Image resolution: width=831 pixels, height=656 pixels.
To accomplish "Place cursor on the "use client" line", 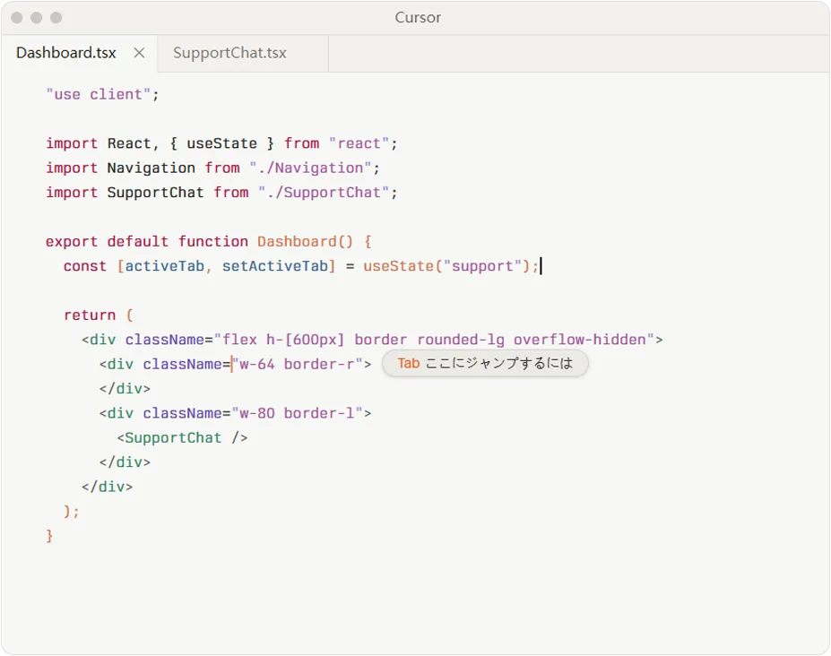I will (x=102, y=94).
